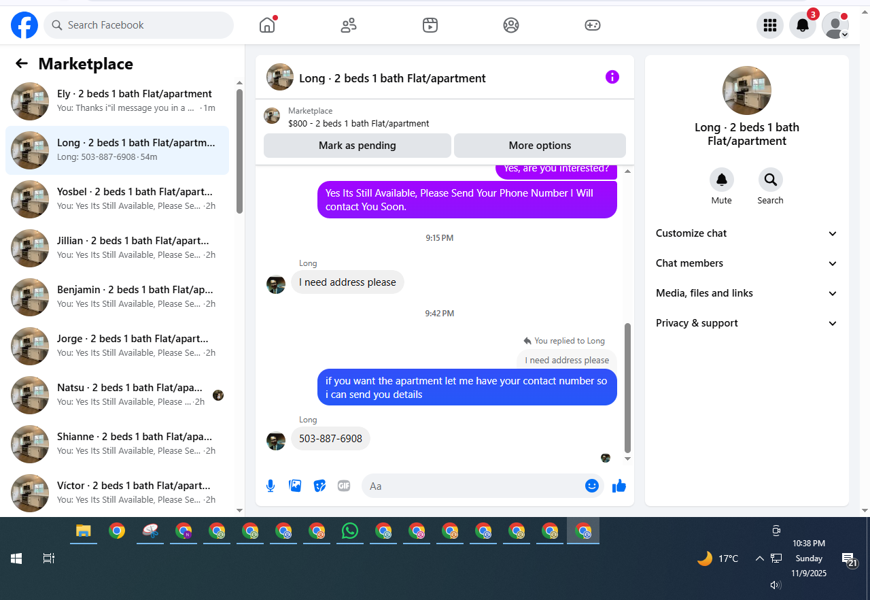Screen dimensions: 870x600
Task: Record a voice clip with the microphone
Action: (x=271, y=486)
